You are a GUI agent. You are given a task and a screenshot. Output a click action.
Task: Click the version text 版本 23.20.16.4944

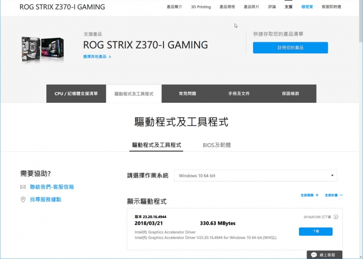click(150, 217)
